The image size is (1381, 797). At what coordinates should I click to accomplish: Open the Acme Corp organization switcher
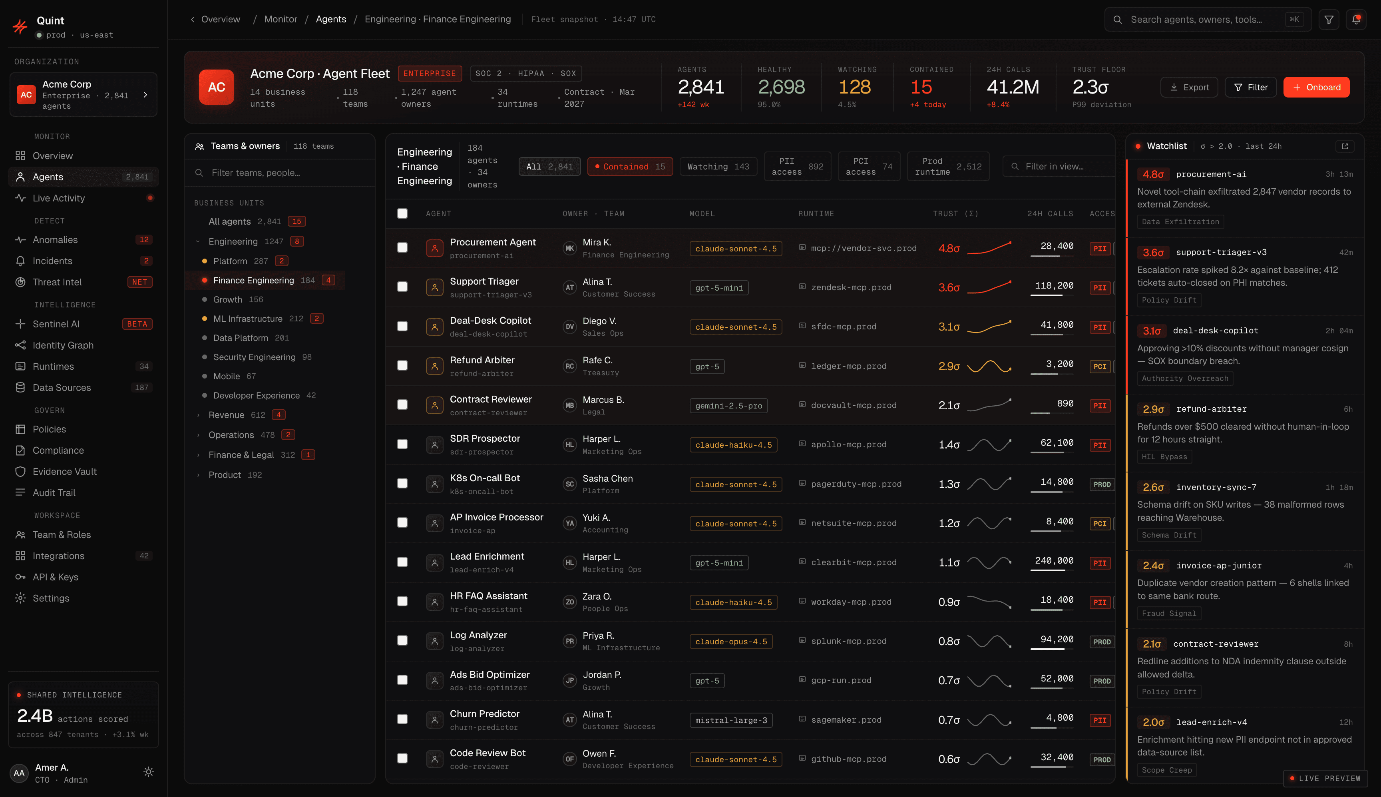click(83, 95)
